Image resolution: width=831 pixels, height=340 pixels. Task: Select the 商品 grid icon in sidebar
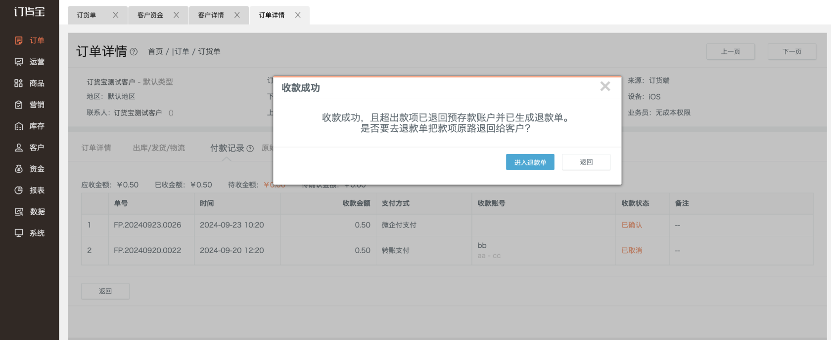pyautogui.click(x=19, y=83)
